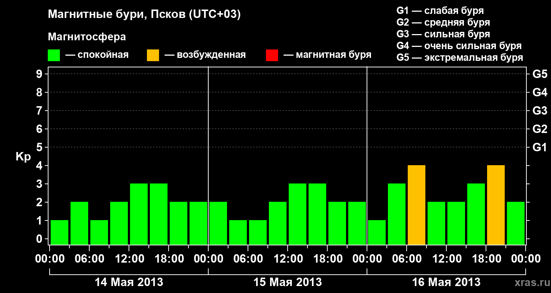Click the '— магнитная буря' legend label
Screen dimensions: 551x293
(328, 55)
